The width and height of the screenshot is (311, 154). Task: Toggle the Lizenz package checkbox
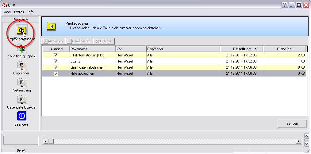coord(56,61)
